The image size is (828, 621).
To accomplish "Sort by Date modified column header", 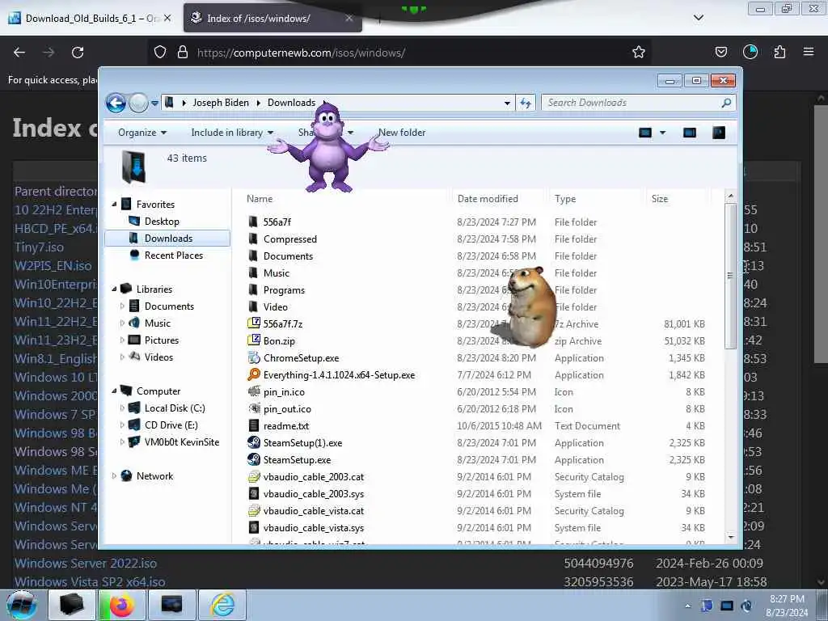I will pos(488,199).
